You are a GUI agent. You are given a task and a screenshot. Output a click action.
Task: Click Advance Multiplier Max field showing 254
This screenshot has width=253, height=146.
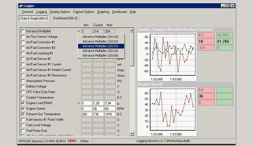[110, 31]
